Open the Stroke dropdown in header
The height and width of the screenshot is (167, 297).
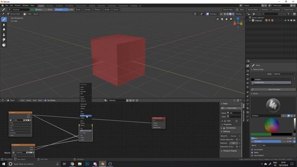tap(107, 9)
